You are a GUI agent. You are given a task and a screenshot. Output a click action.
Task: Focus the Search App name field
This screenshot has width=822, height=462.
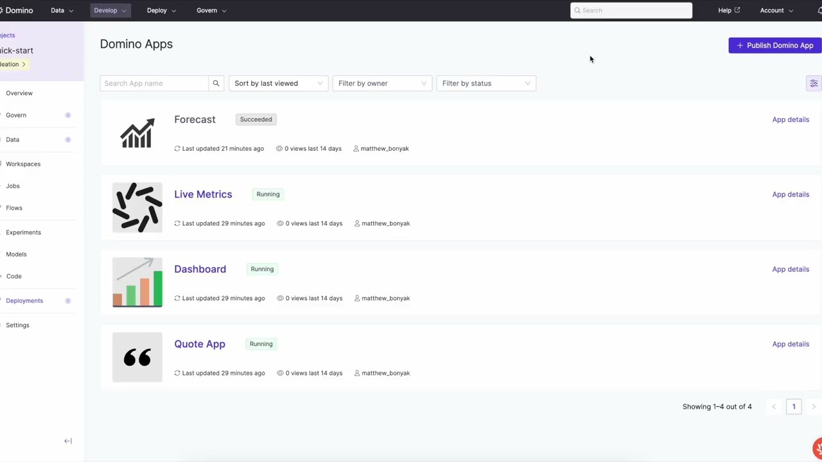[154, 83]
